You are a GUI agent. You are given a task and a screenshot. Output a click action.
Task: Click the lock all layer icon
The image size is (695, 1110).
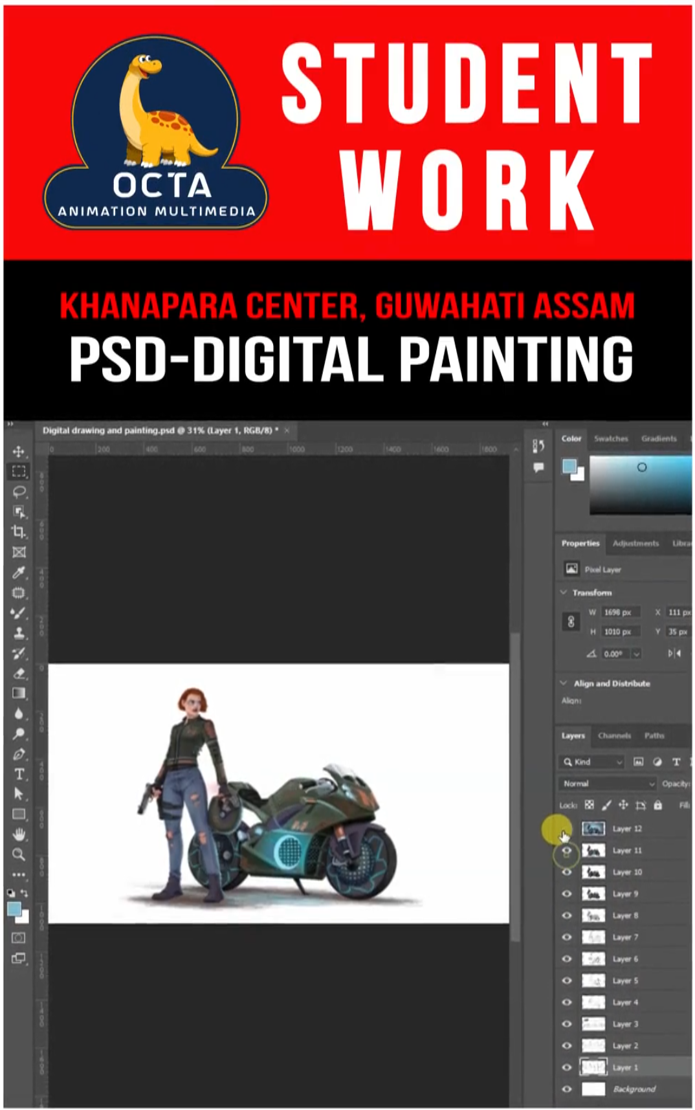point(658,805)
